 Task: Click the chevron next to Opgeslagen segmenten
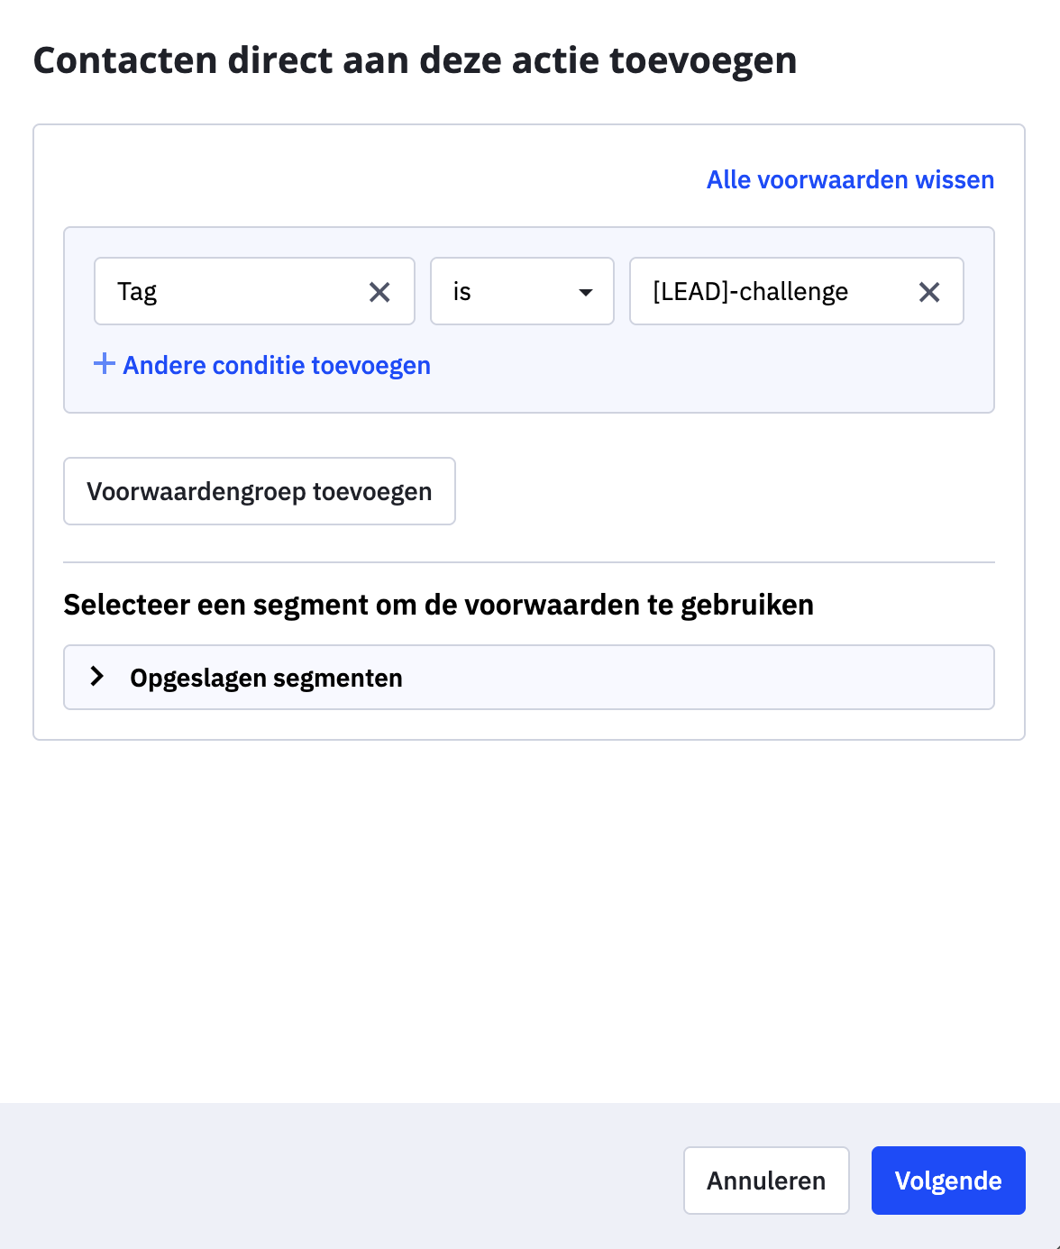tap(96, 677)
